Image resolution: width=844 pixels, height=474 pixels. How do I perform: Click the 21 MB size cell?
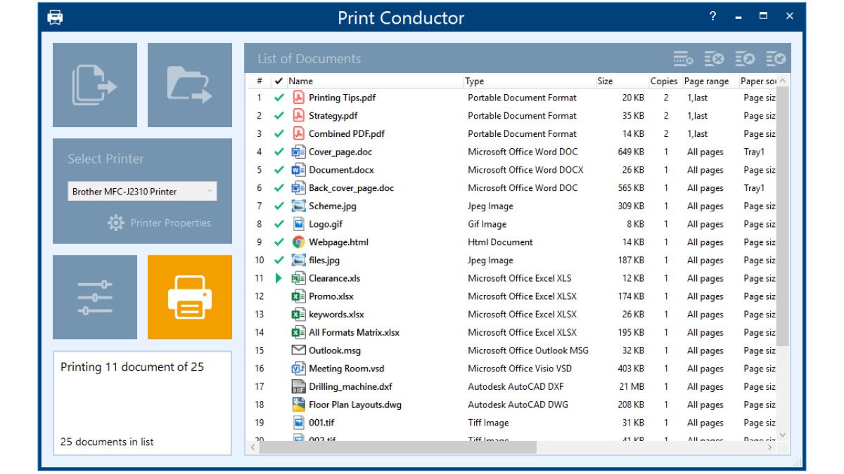[632, 387]
